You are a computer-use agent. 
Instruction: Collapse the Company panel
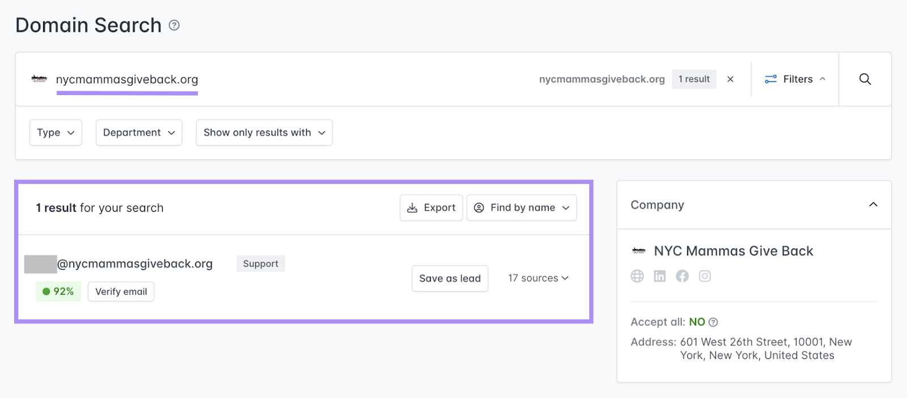point(873,204)
